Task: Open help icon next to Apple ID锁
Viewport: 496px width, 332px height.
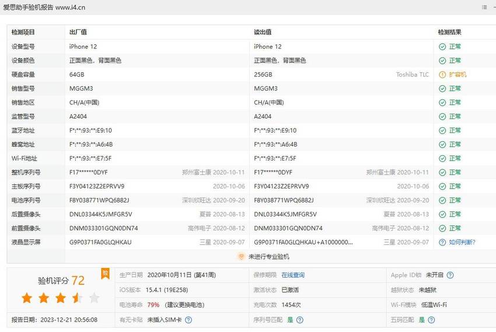Action: tap(450, 275)
